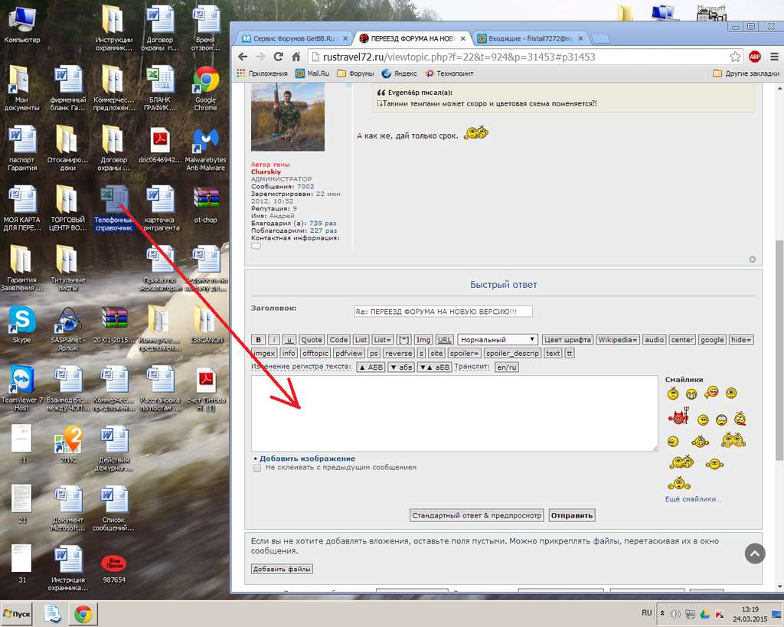Open the 'Нормальный' font size dropdown

[x=498, y=340]
